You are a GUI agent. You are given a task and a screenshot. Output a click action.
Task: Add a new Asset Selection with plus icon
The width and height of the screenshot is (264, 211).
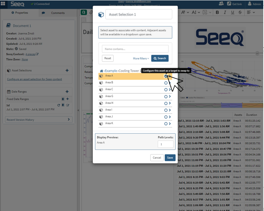click(x=67, y=70)
